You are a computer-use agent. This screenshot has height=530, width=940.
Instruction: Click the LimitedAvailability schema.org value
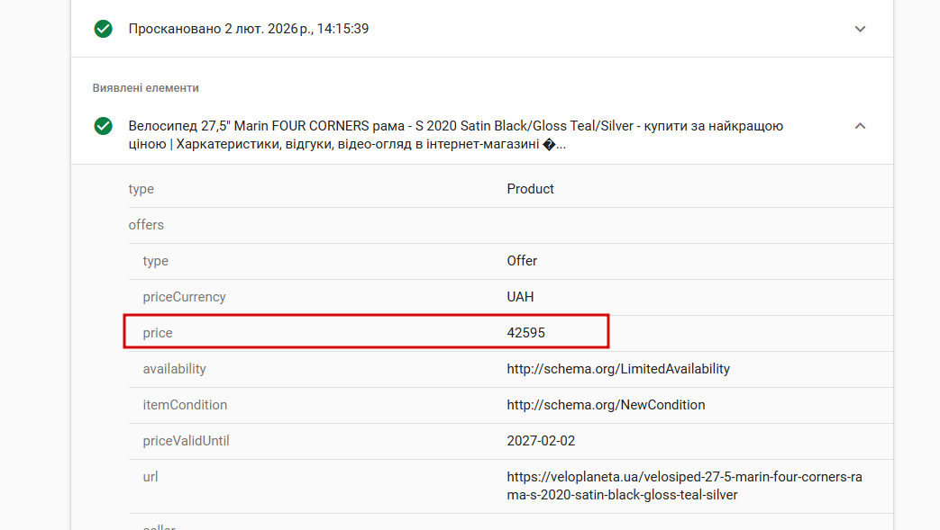tap(618, 369)
